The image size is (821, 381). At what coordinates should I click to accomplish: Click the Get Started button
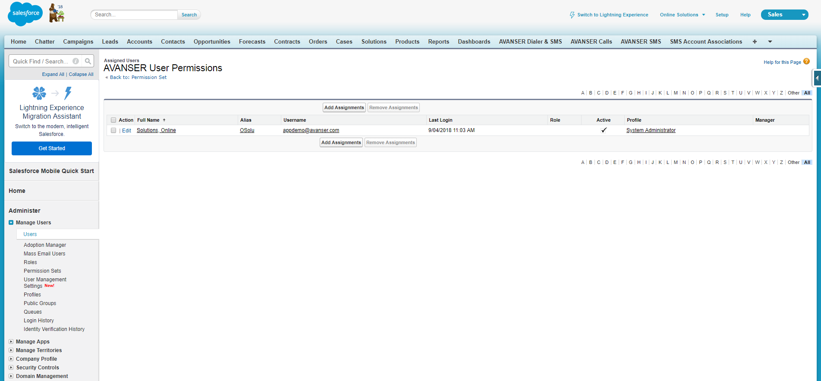coord(52,148)
